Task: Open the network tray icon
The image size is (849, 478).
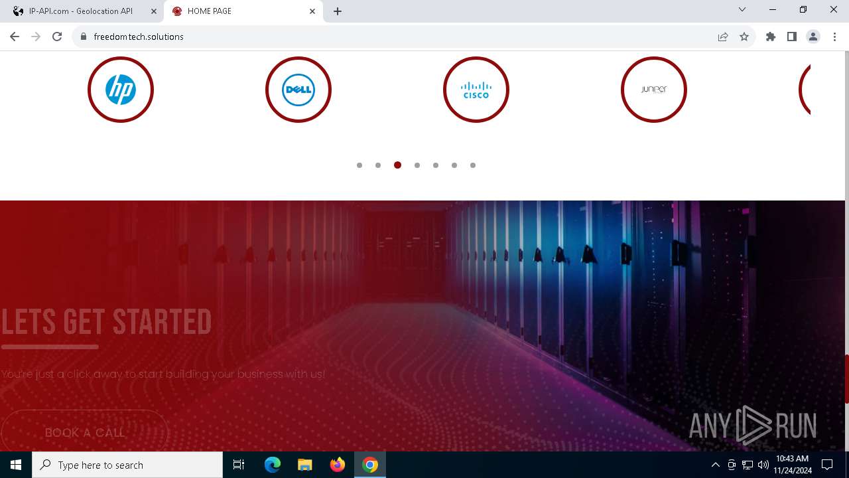Action: [748, 465]
